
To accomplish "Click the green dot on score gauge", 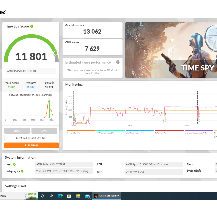I will (56, 53).
